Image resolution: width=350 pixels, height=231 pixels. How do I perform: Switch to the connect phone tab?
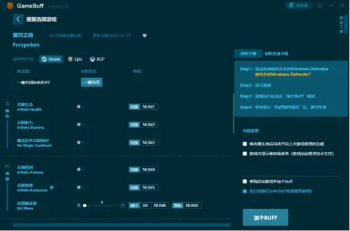[276, 54]
